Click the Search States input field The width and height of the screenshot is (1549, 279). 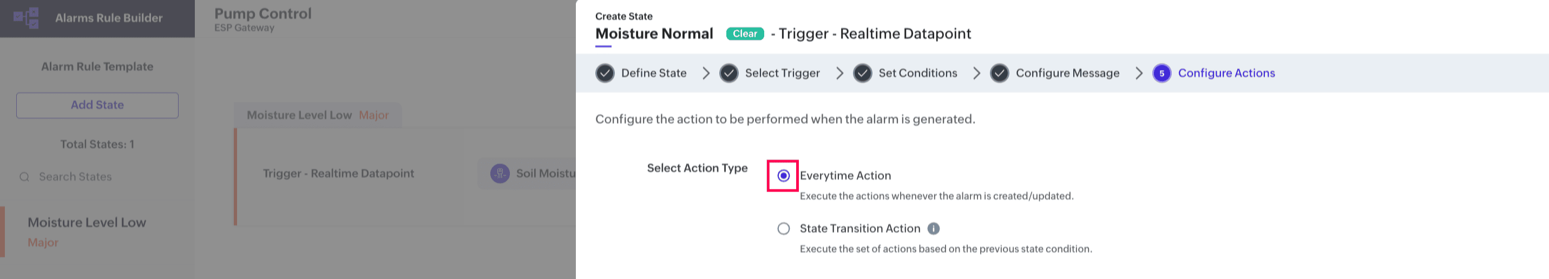pyautogui.click(x=102, y=177)
